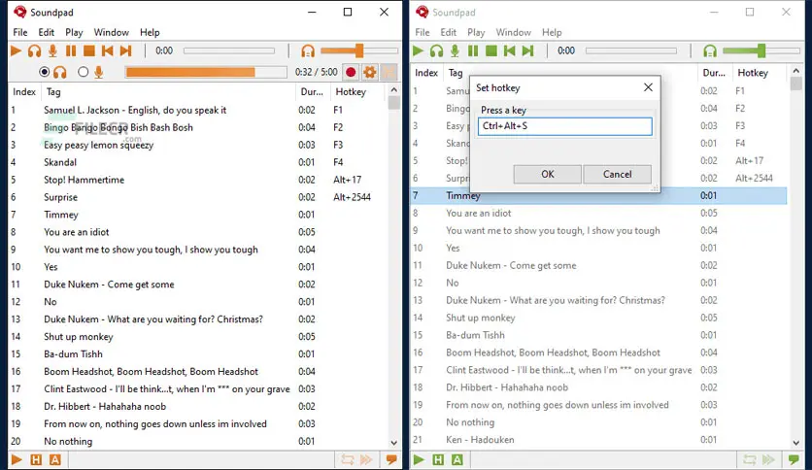Skip to next sound in orange toolbar
The height and width of the screenshot is (470, 812).
coord(125,50)
